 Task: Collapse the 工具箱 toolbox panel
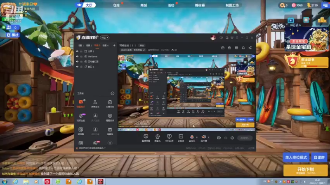pos(112,93)
